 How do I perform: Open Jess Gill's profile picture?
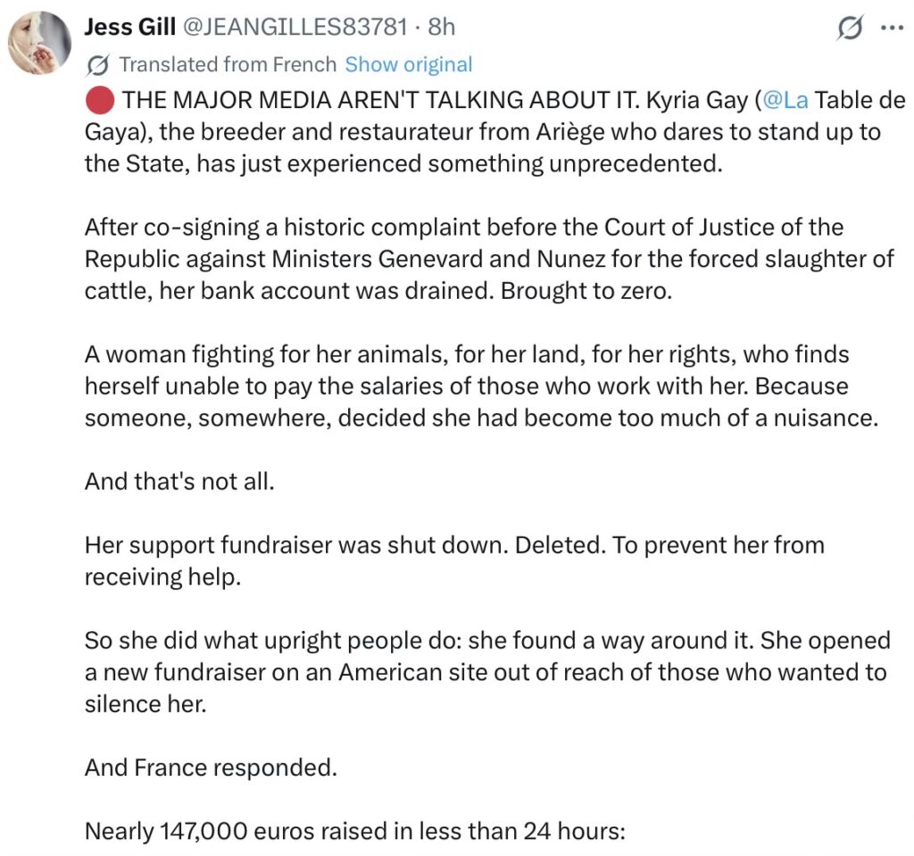click(39, 44)
